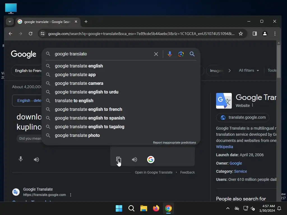Listen to translated text speaker icon
The width and height of the screenshot is (287, 215).
click(134, 160)
